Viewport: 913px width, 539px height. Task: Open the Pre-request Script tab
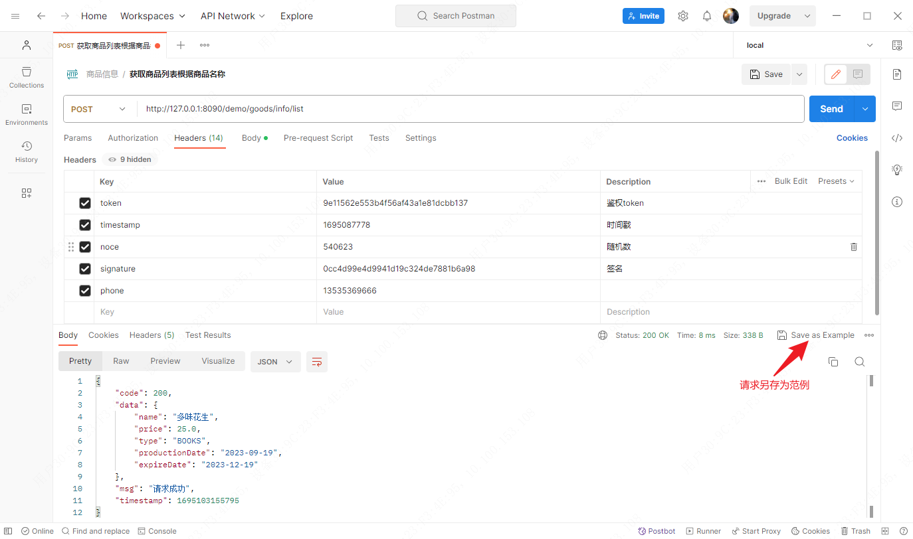[318, 138]
